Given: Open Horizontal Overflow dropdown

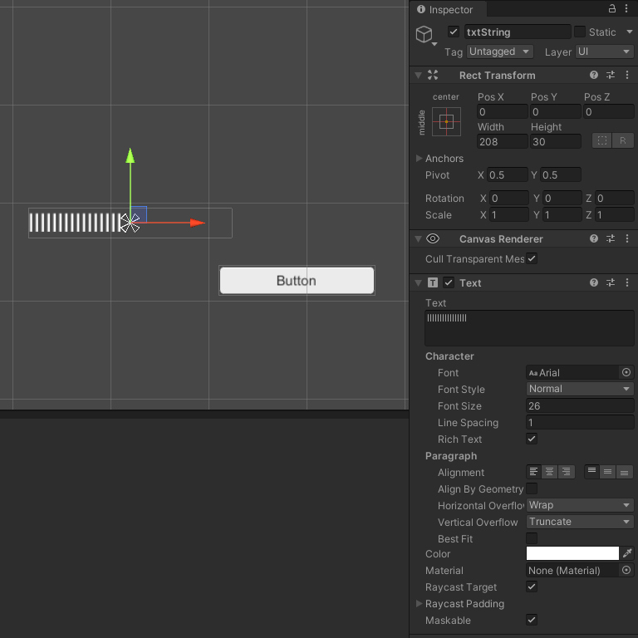Looking at the screenshot, I should pos(580,505).
